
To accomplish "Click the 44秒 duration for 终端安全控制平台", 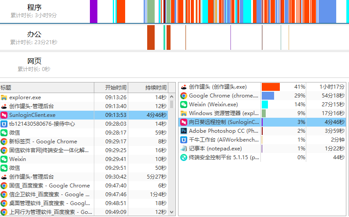I will coord(339,157).
